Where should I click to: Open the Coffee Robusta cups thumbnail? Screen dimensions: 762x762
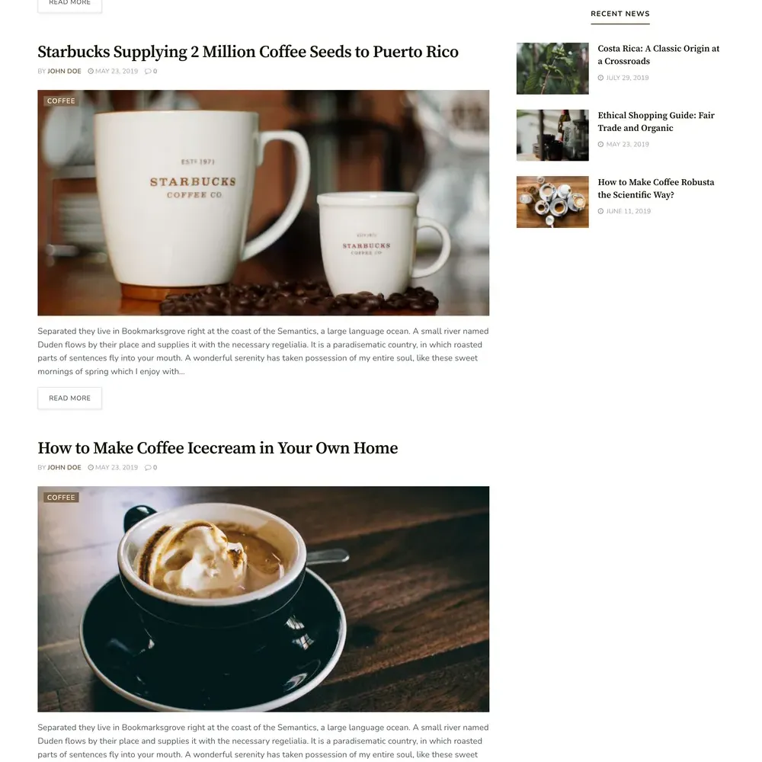tap(552, 202)
